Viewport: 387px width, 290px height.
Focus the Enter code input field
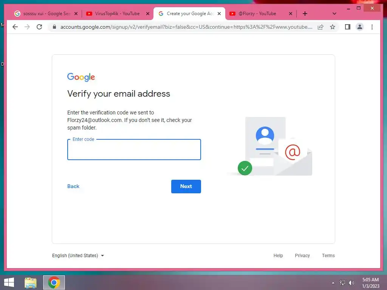(134, 150)
